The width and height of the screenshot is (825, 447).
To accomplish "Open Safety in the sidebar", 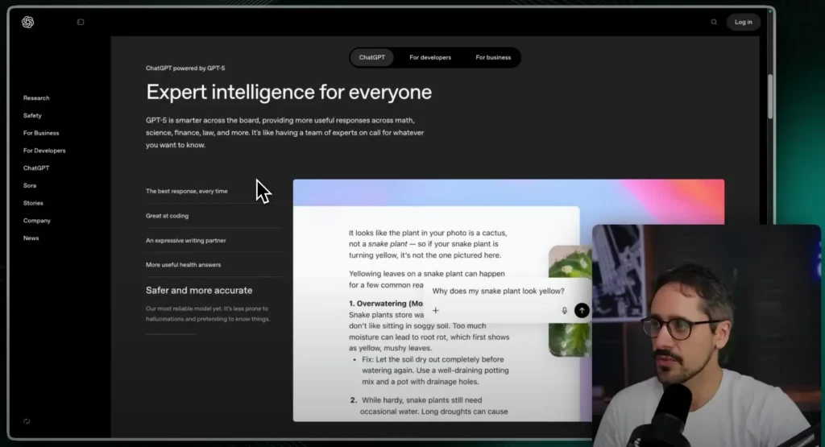I will tap(32, 115).
